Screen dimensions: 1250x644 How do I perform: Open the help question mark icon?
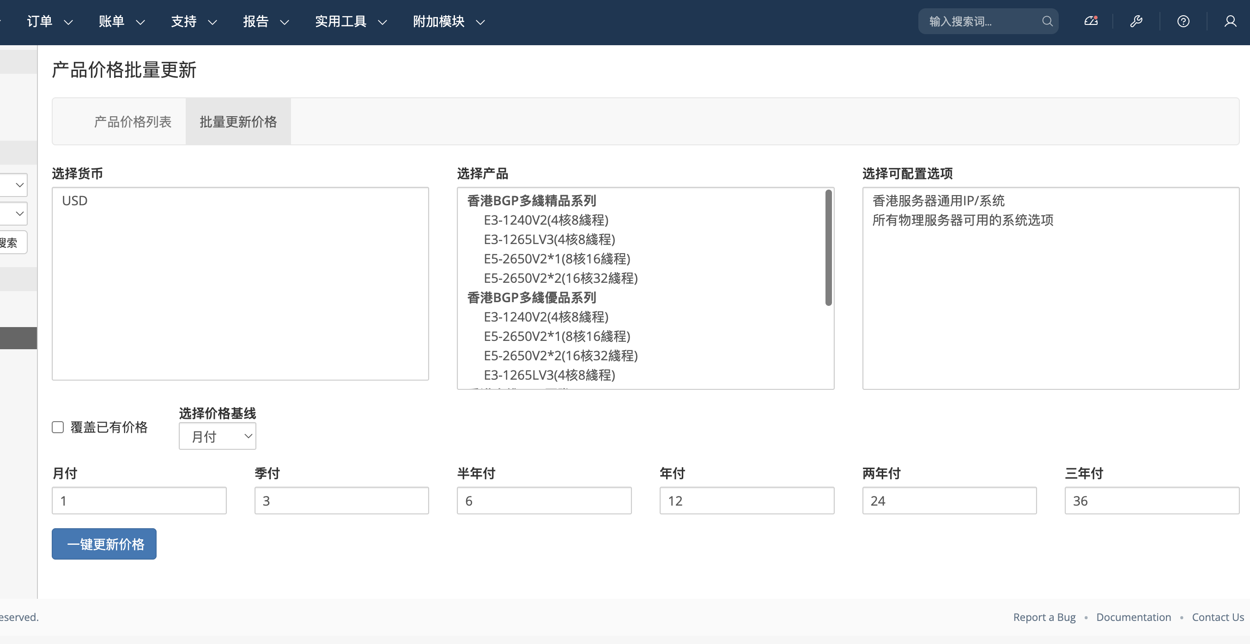click(1183, 21)
